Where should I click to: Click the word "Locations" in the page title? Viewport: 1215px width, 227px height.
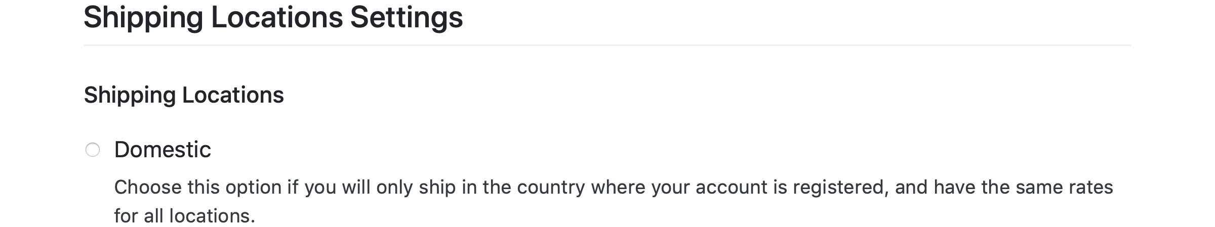pos(277,17)
